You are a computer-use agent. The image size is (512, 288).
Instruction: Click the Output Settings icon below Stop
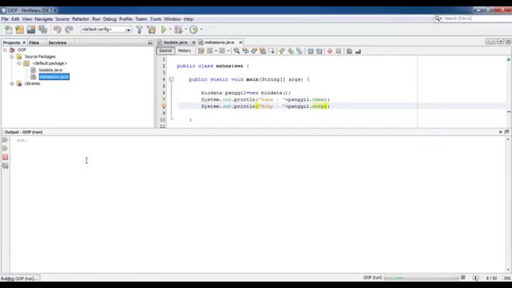tap(5, 166)
